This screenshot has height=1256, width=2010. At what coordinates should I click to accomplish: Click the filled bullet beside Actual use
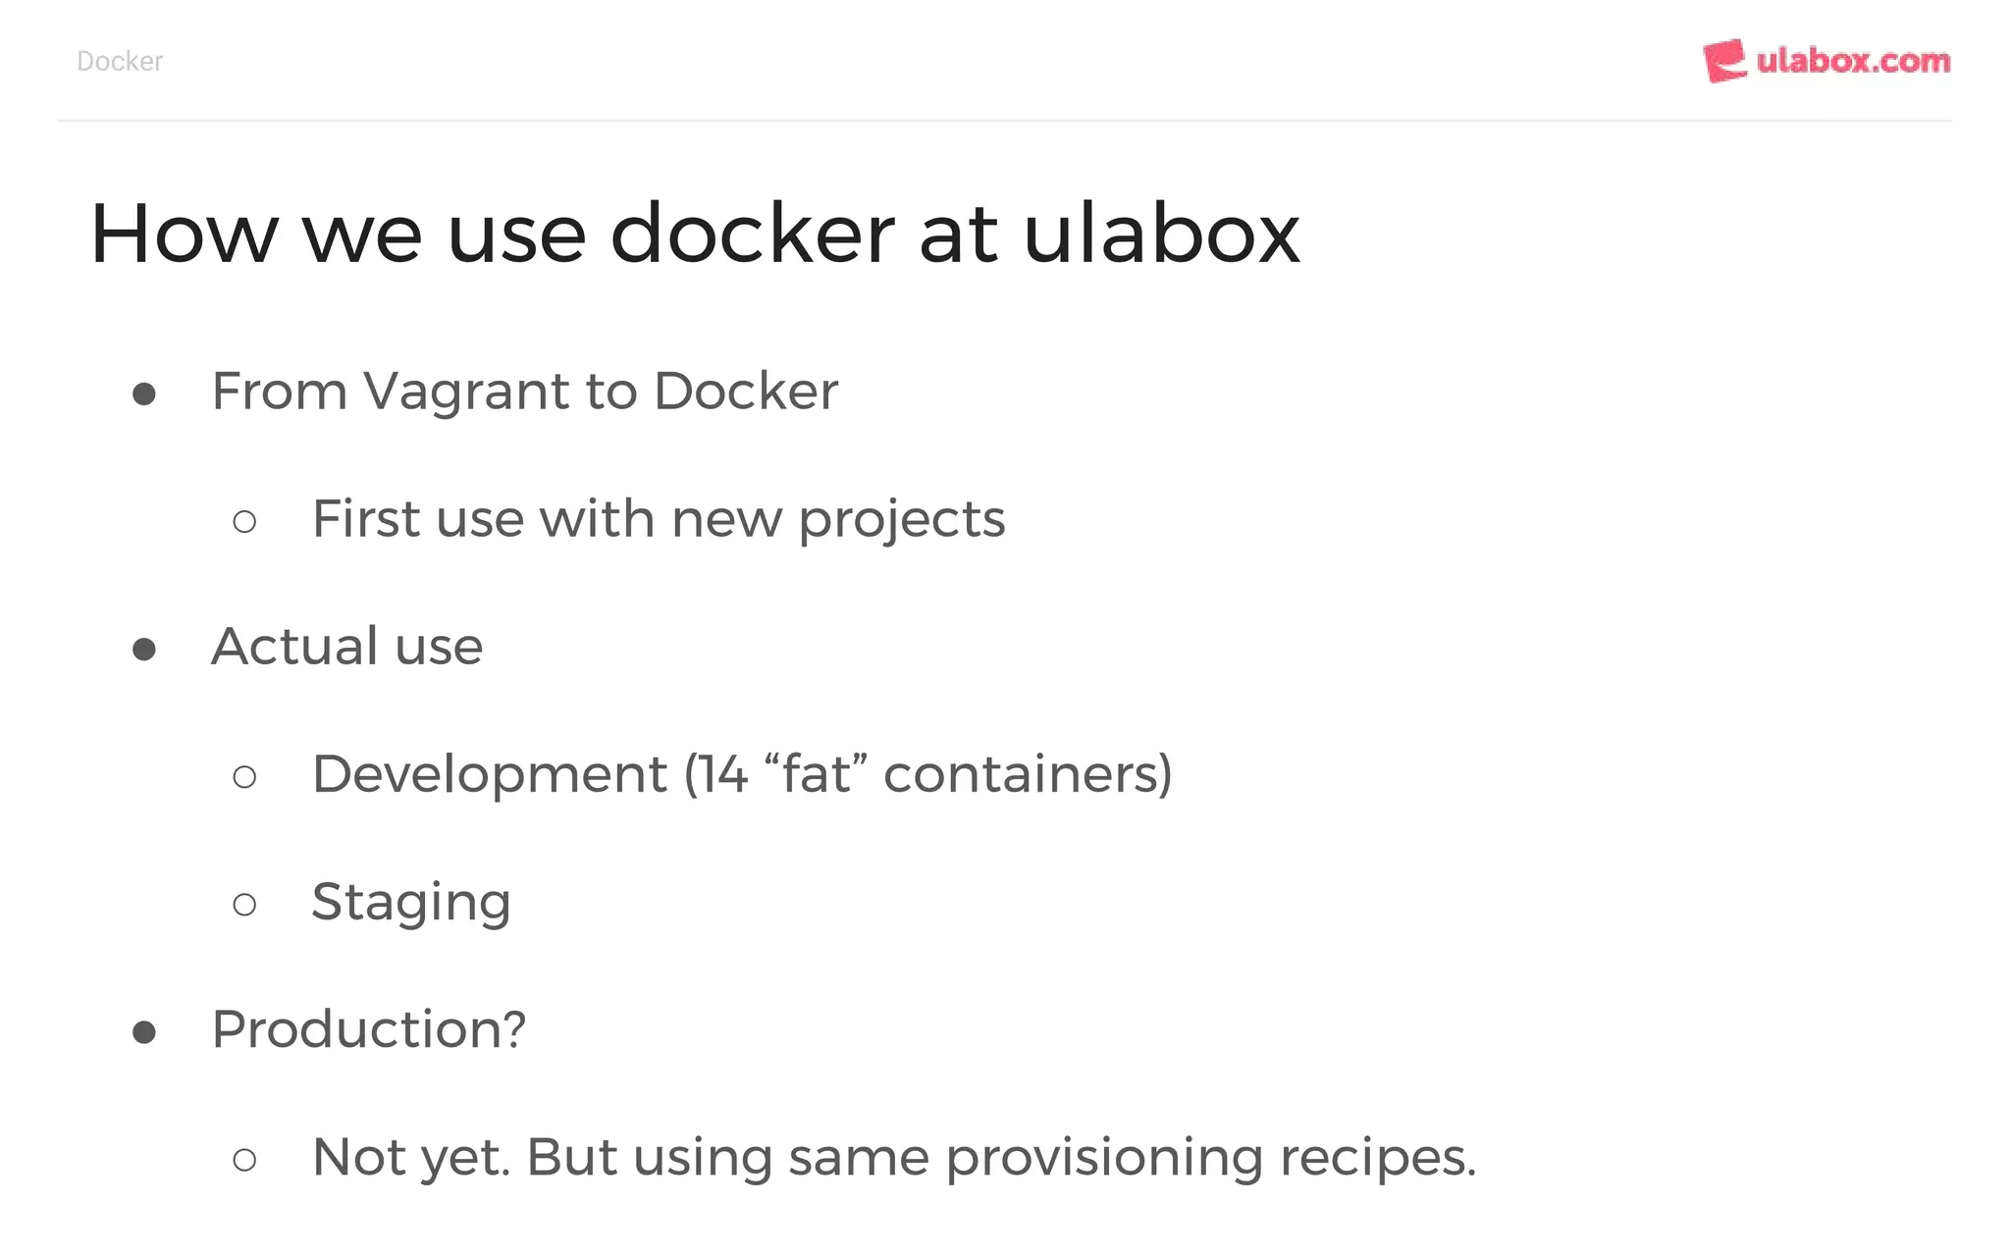point(144,649)
